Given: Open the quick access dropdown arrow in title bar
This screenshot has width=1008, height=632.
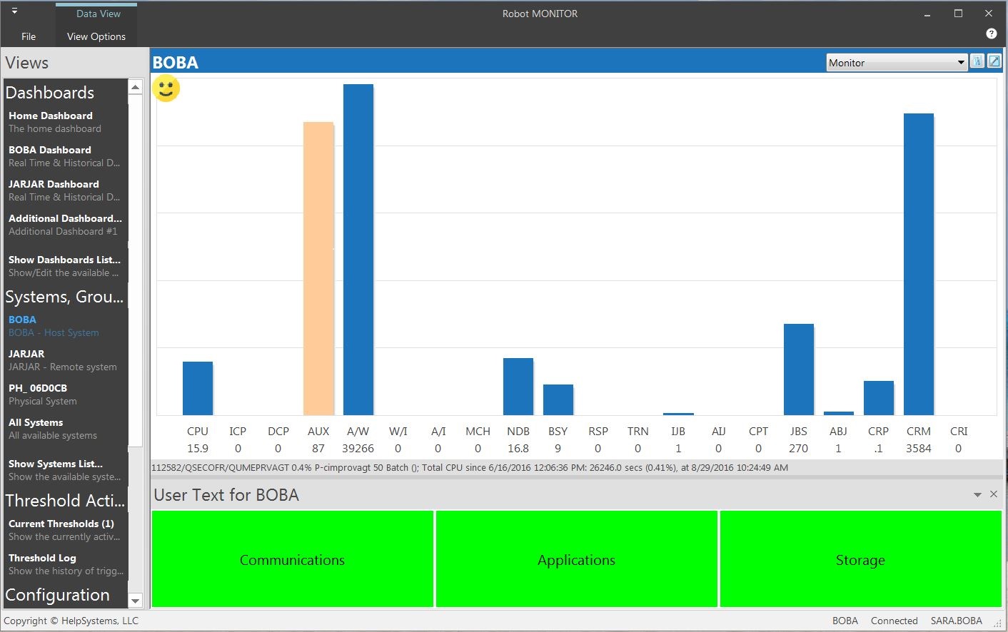Looking at the screenshot, I should coord(14,11).
